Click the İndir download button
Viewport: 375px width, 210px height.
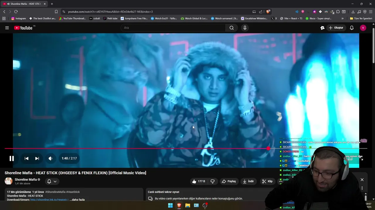[248, 181]
